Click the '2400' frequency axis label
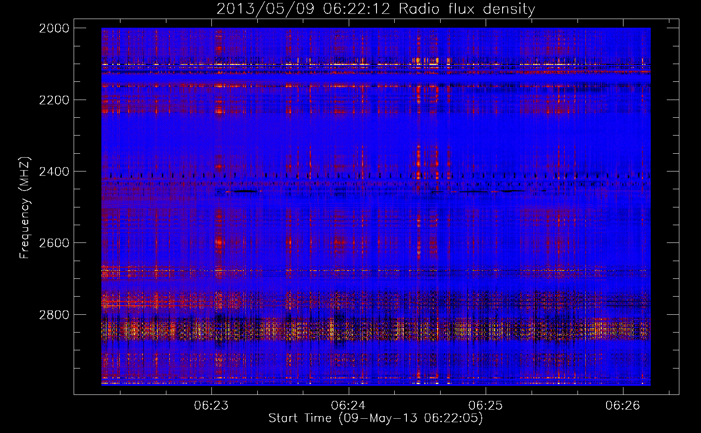 coord(54,171)
